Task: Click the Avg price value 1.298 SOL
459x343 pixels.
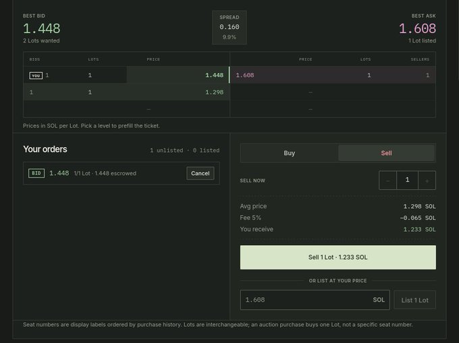Action: coord(419,207)
